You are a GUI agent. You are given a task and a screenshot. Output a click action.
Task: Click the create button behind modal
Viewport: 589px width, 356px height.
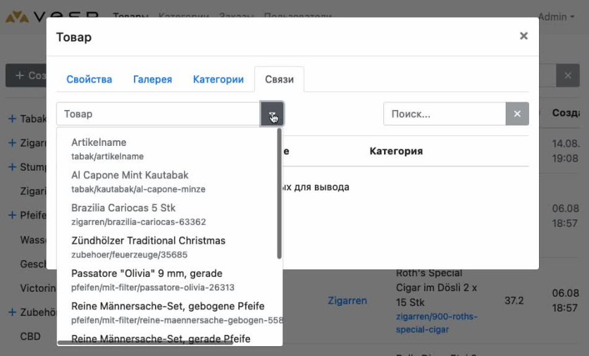tap(25, 75)
